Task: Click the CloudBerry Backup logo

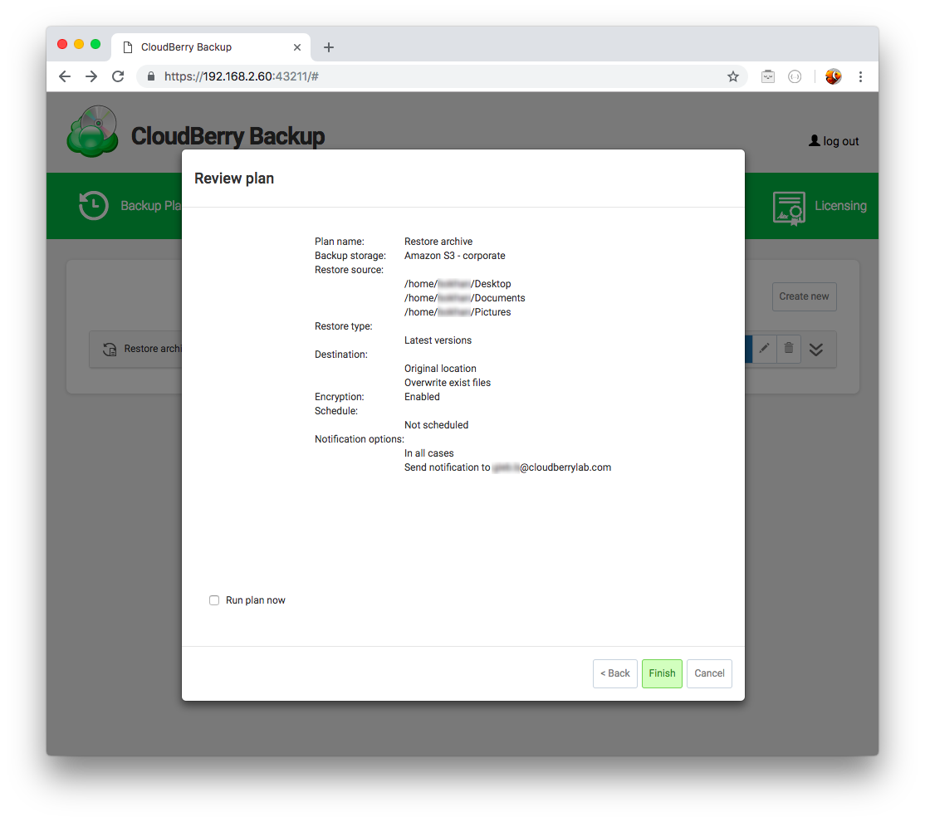Action: (x=93, y=131)
